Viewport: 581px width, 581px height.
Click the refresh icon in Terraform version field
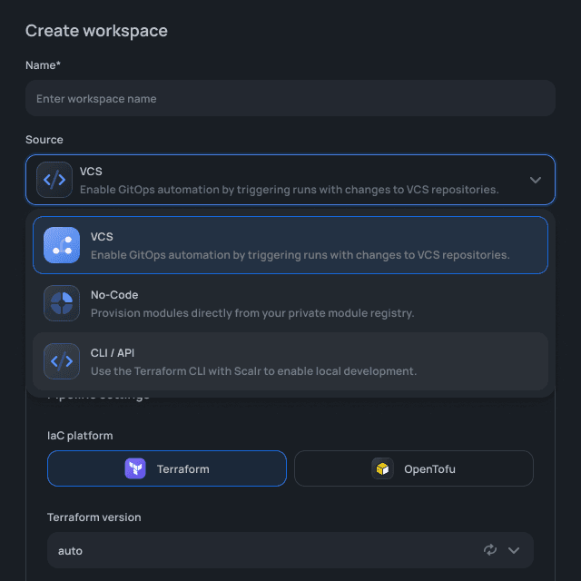[490, 550]
